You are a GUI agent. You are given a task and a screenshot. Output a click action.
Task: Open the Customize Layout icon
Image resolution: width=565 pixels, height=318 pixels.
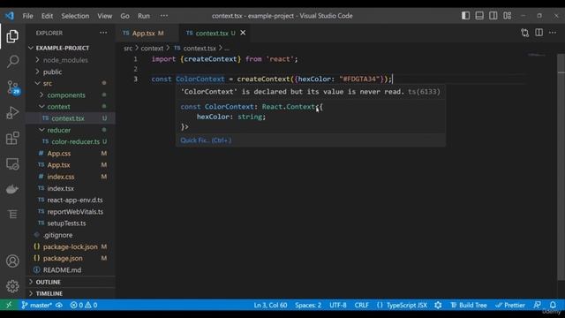coord(508,16)
